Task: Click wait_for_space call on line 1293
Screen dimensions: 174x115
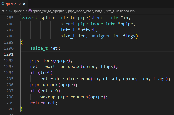Action: pyautogui.click(x=63, y=67)
